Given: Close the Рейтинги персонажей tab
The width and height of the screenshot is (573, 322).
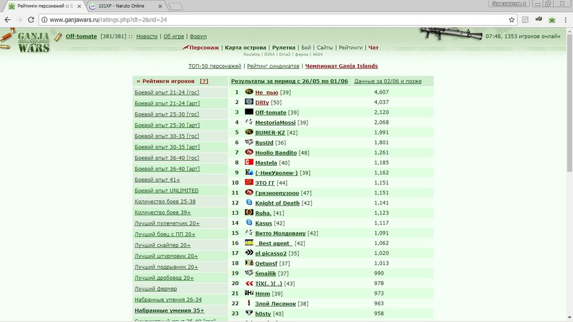Looking at the screenshot, I should (x=79, y=6).
